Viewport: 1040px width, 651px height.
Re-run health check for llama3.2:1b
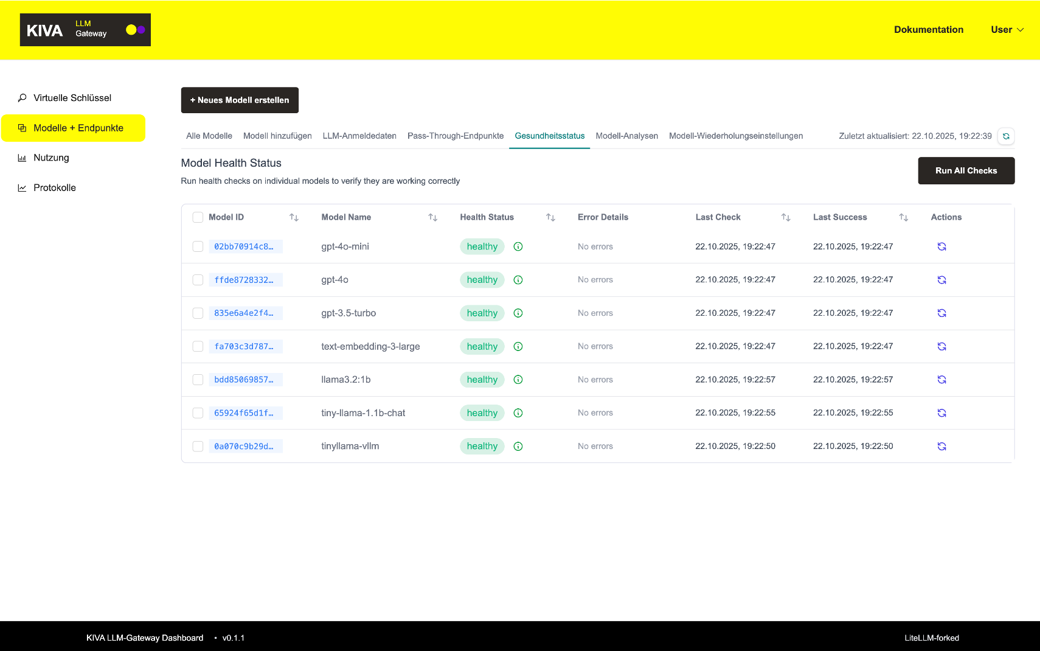941,380
